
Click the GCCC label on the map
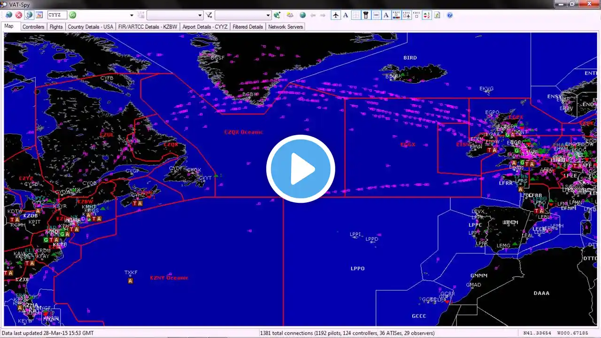coord(419,316)
